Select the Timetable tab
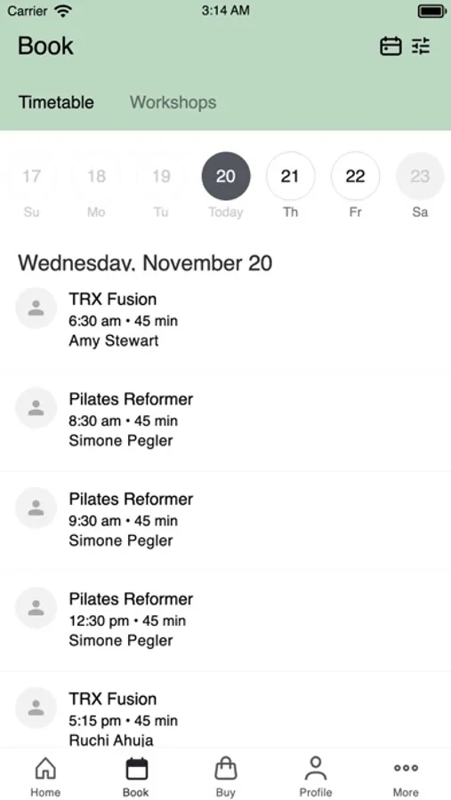 (x=56, y=102)
